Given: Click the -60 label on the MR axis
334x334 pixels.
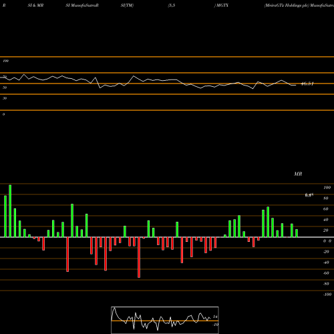Looking at the screenshot, I should click(326, 273).
